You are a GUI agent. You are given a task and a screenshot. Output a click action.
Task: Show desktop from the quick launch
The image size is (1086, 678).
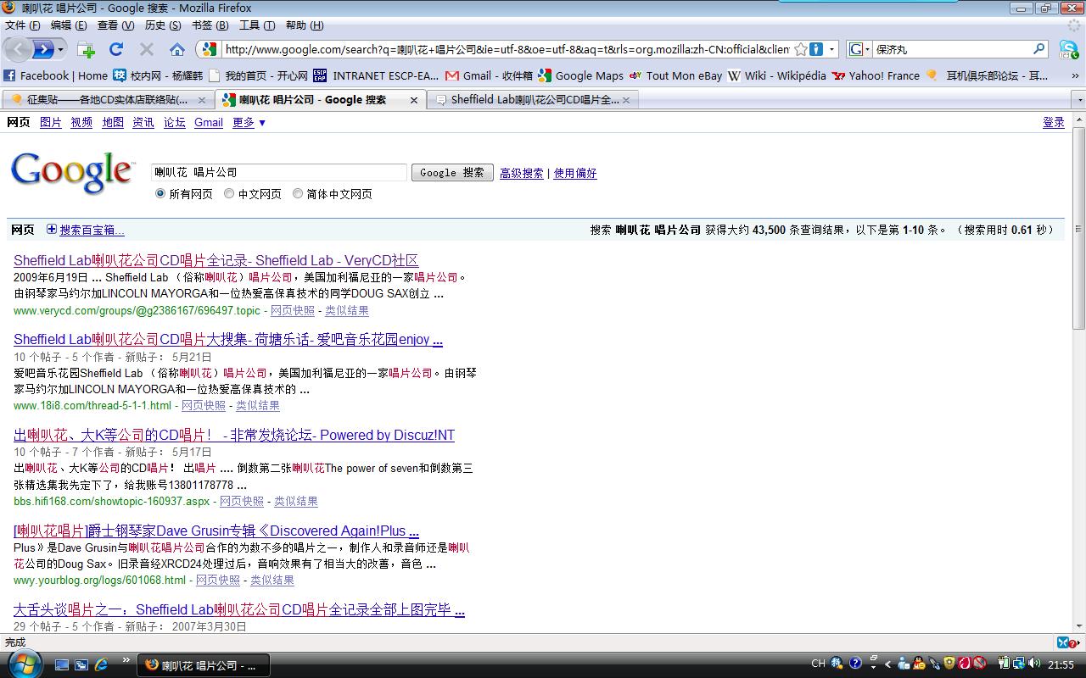click(x=62, y=664)
